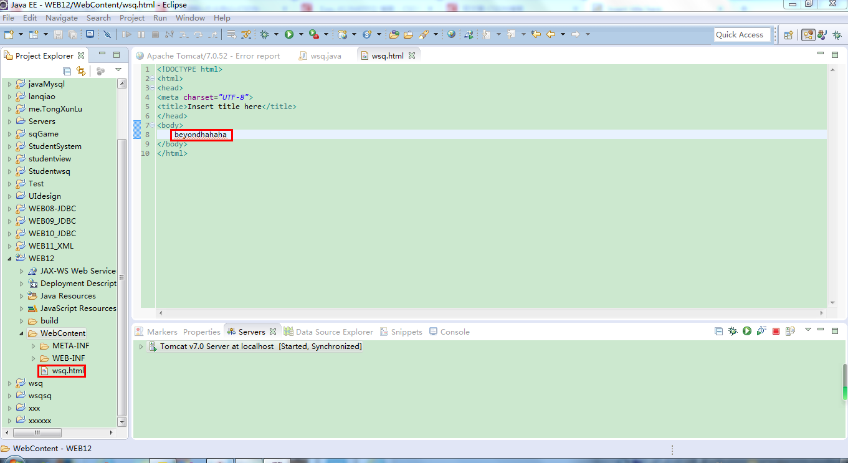Select Tomcat v7.0 Server at localhost row
This screenshot has width=848, height=463.
[254, 346]
